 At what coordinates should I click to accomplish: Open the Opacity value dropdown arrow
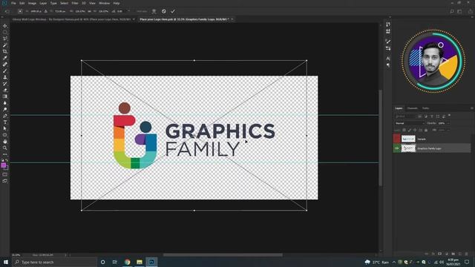click(x=448, y=123)
